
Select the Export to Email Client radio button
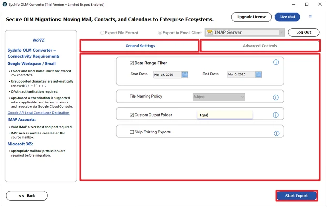coord(160,33)
